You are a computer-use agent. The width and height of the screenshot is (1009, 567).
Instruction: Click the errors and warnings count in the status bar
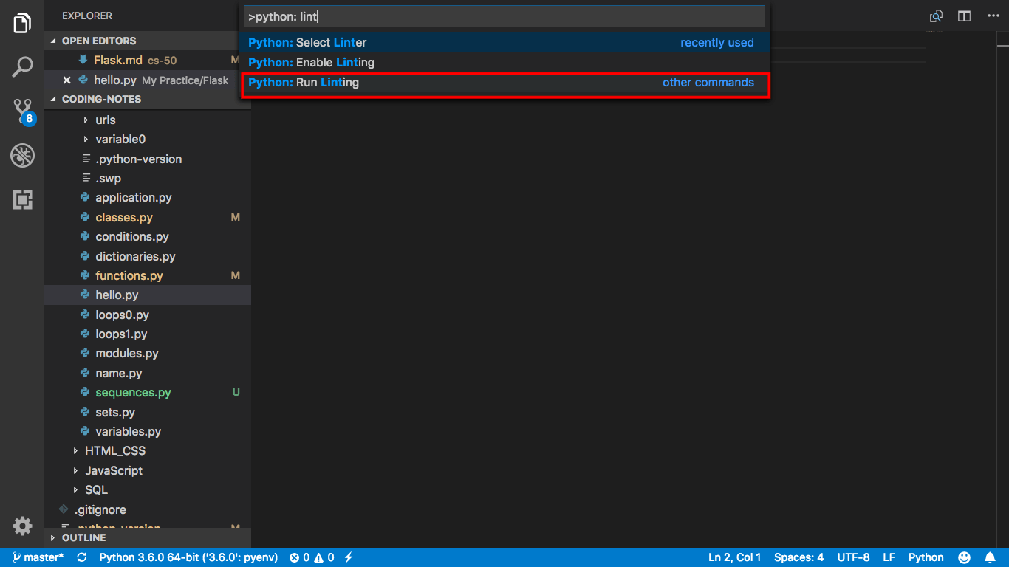(312, 557)
